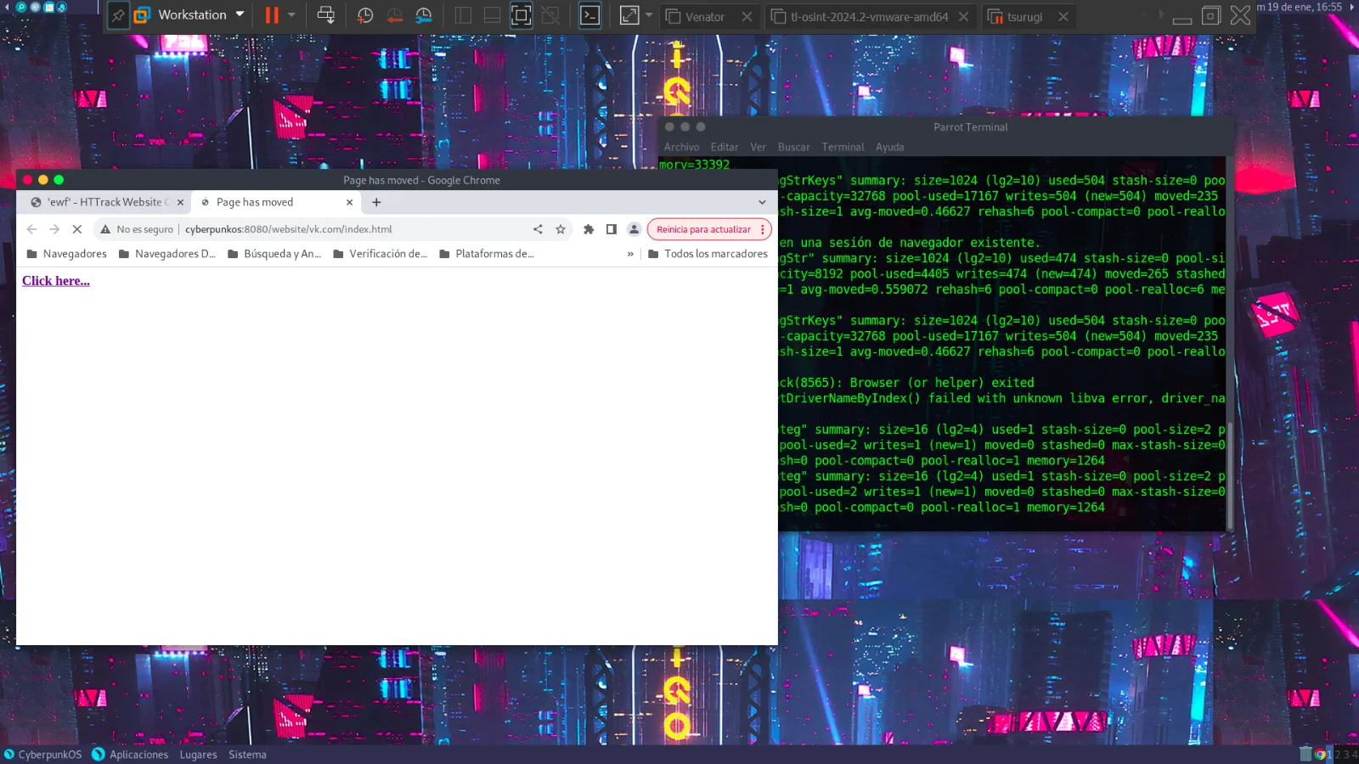The height and width of the screenshot is (764, 1359).
Task: Go forward with Chrome's forward arrow
Action: [x=54, y=229]
